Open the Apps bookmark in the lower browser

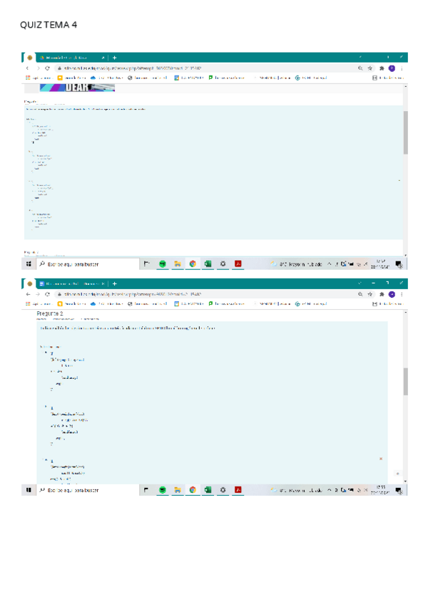point(38,304)
